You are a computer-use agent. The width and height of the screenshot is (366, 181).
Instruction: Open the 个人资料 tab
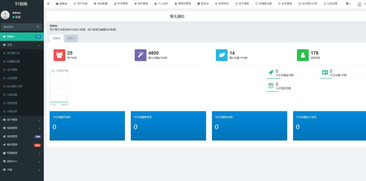tap(161, 4)
